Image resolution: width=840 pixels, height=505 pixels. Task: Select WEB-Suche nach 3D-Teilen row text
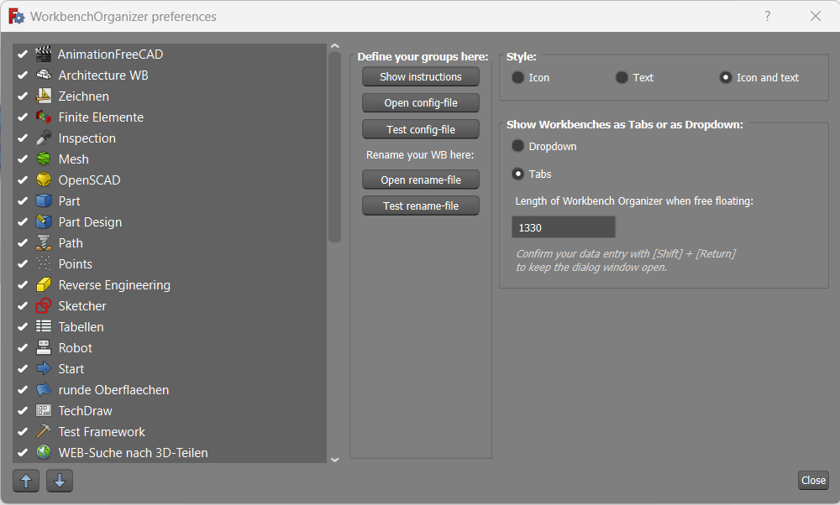coord(133,453)
